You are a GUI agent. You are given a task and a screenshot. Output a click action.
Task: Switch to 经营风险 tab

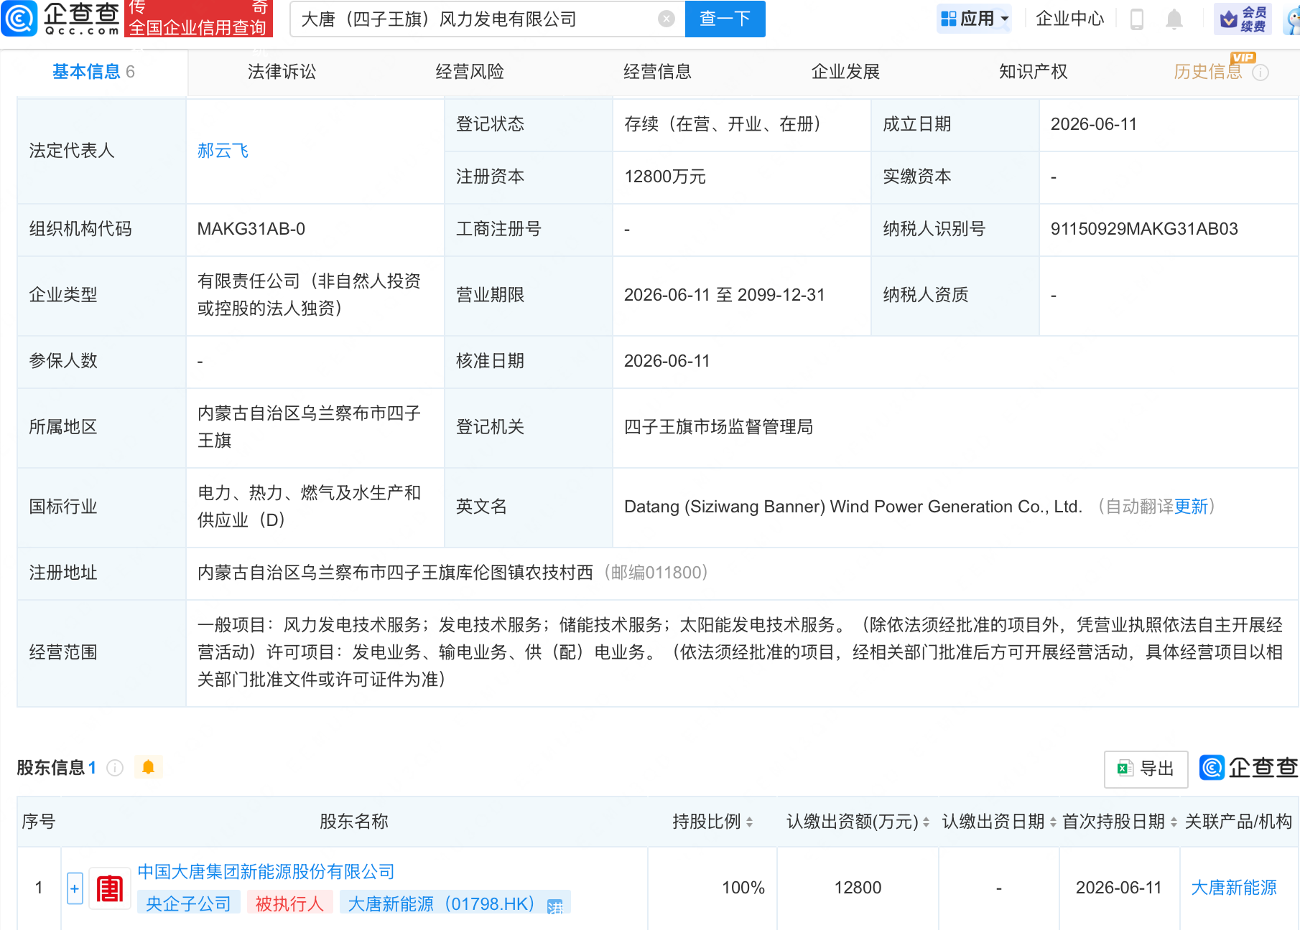pyautogui.click(x=470, y=72)
